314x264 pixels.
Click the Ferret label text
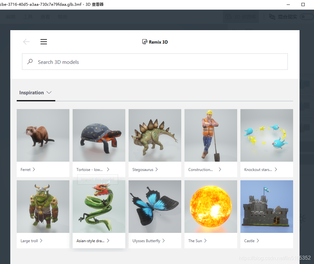[25, 169]
